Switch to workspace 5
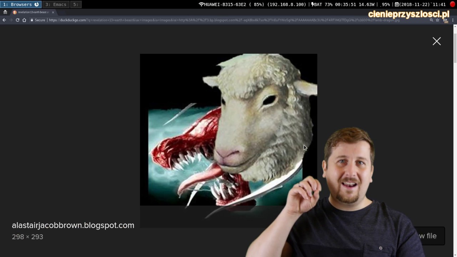This screenshot has width=457, height=257. (76, 4)
